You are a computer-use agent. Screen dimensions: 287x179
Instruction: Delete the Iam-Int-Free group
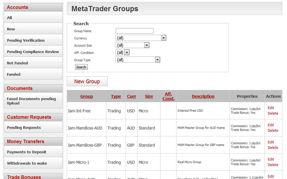click(273, 113)
